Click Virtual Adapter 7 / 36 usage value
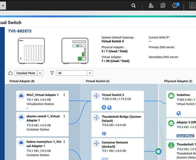 coord(115,61)
